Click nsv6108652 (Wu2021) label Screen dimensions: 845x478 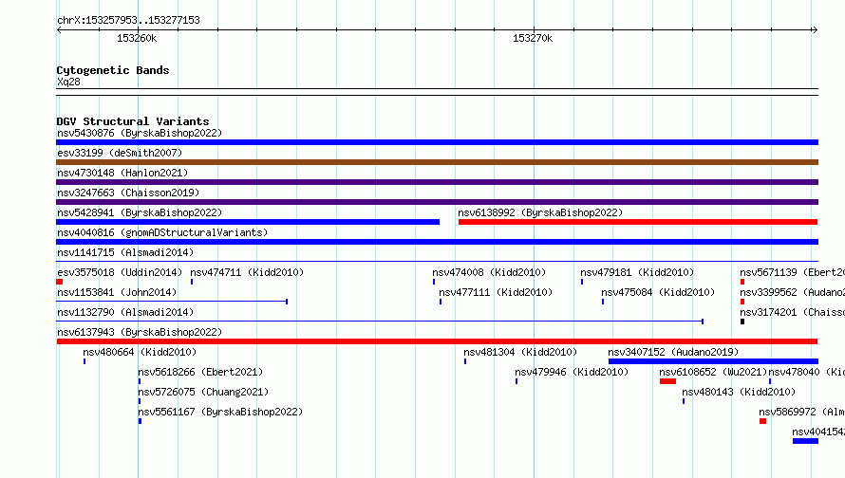(x=714, y=372)
